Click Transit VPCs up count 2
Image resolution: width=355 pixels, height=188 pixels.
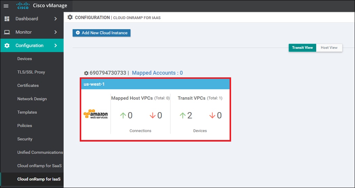tap(189, 115)
